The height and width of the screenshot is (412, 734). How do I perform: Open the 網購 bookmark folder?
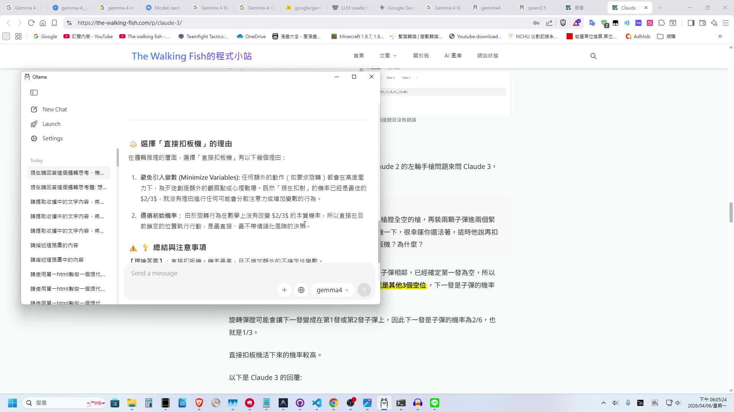[x=666, y=37]
